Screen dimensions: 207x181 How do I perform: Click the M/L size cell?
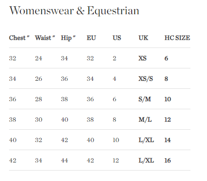pyautogui.click(x=145, y=120)
